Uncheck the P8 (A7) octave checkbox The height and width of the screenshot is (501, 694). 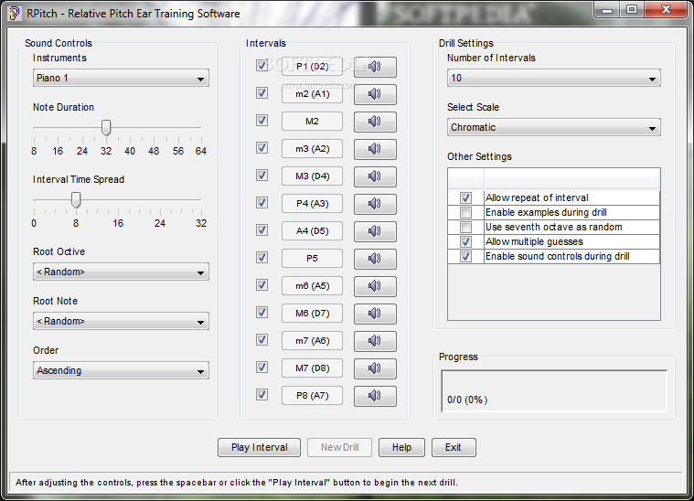262,395
